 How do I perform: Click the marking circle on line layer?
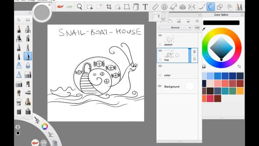pyautogui.click(x=160, y=60)
